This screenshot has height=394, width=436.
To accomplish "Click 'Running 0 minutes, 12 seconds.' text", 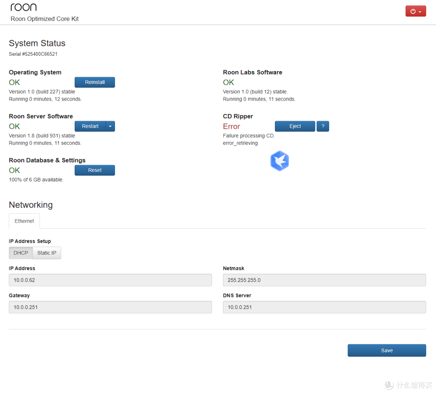I will (x=45, y=99).
